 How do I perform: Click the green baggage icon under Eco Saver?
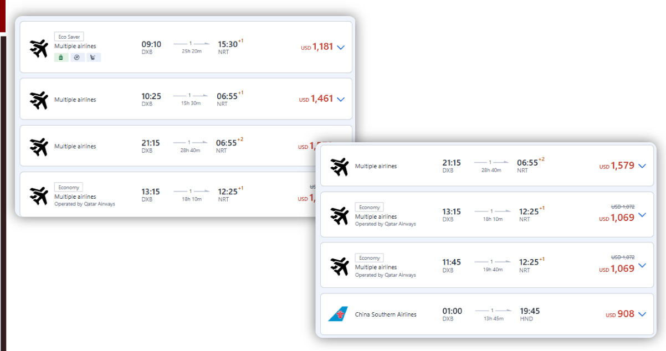click(x=61, y=57)
